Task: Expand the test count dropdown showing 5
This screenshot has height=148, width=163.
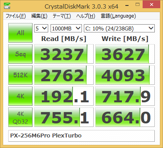Action: [41, 29]
